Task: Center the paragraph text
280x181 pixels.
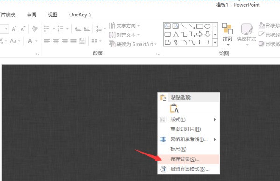Action: [56, 41]
